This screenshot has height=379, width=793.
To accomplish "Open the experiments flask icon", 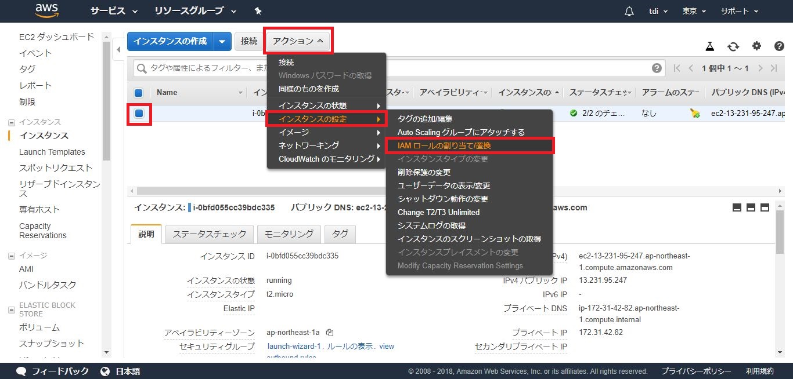I will [709, 46].
